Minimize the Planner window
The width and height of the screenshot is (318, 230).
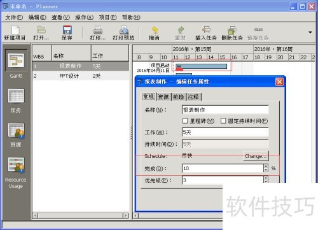tap(293, 7)
